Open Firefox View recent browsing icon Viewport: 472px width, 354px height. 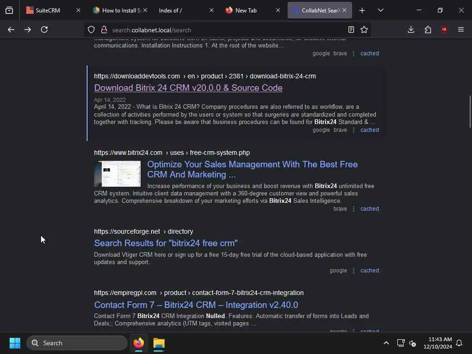(x=9, y=10)
